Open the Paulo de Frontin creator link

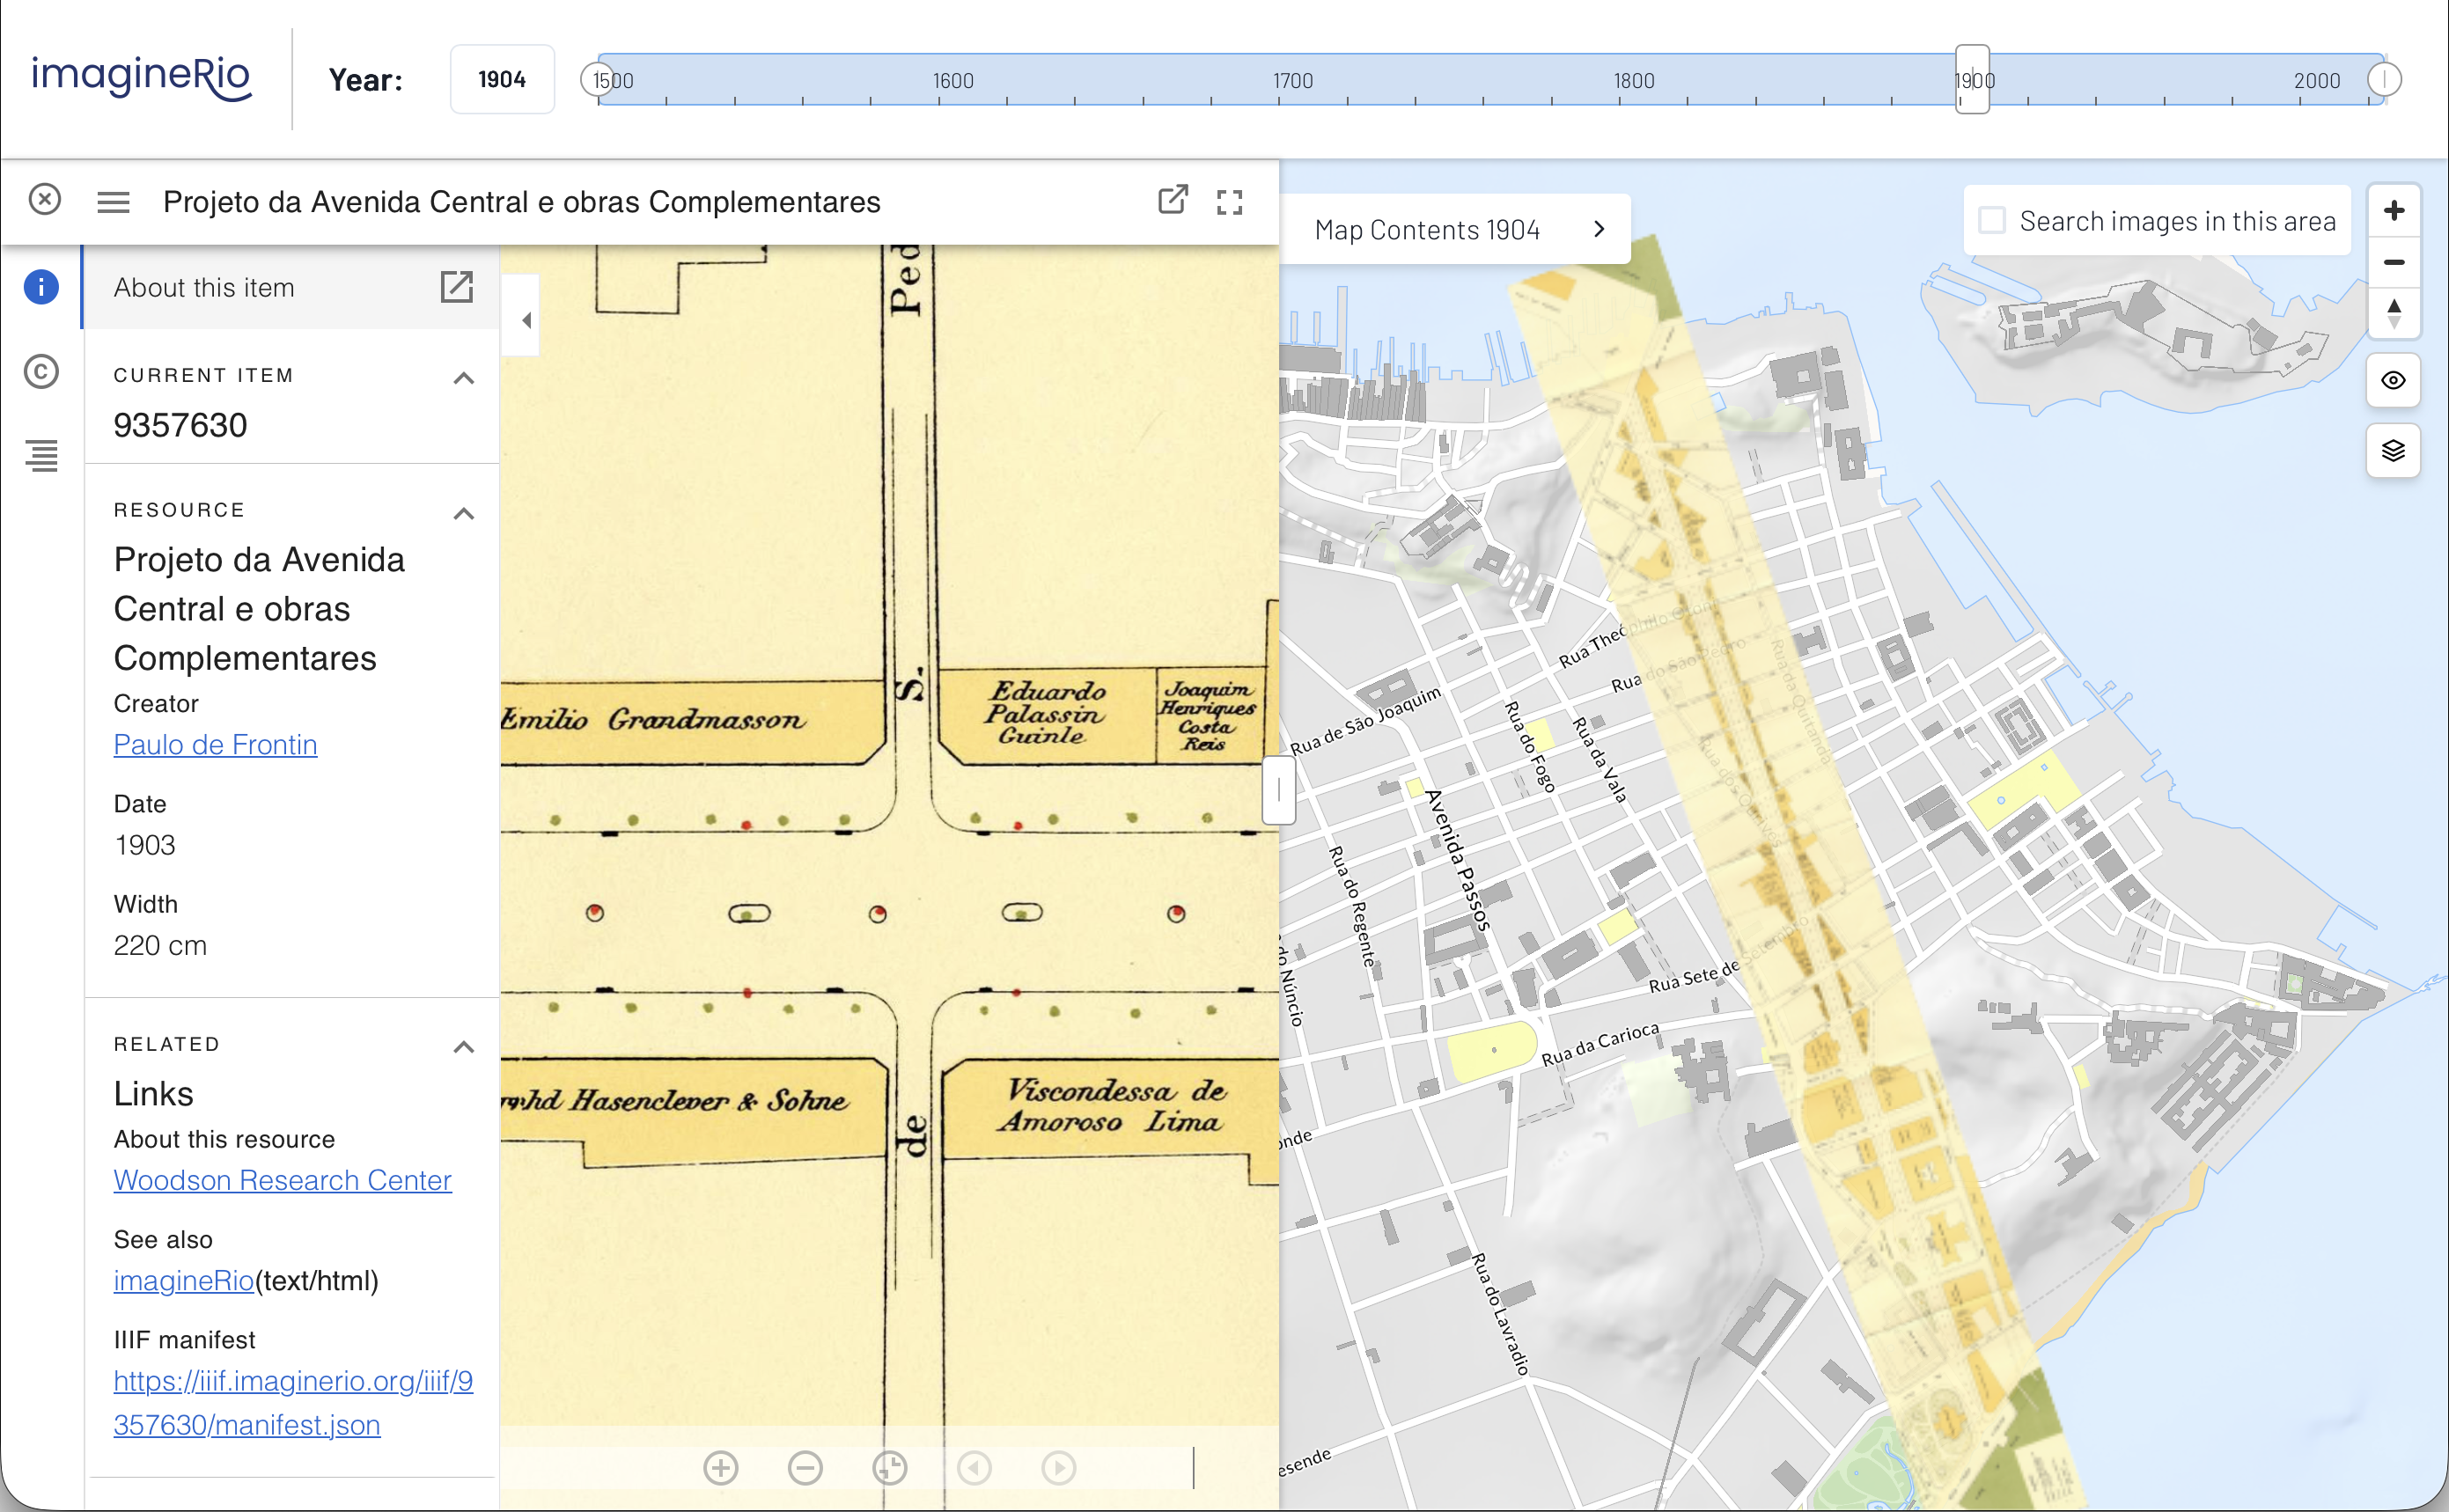[x=215, y=745]
